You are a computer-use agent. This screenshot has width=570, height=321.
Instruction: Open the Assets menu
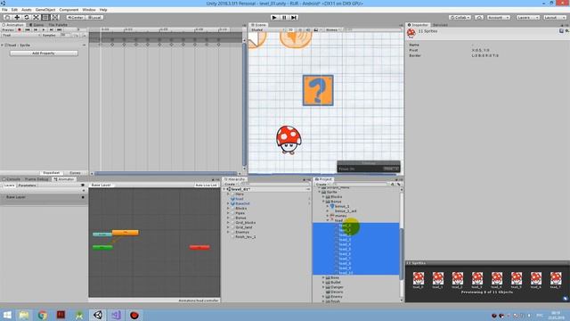[27, 10]
